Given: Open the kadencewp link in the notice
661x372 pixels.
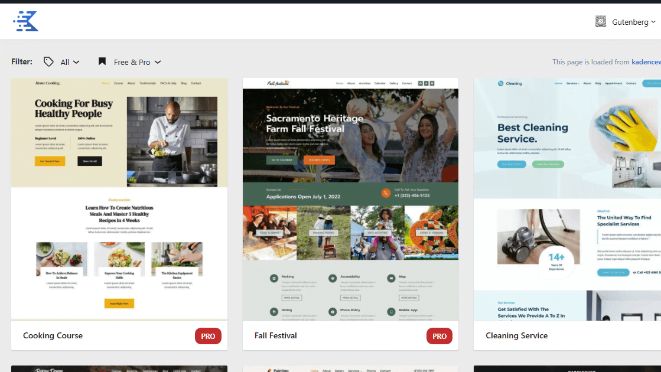Looking at the screenshot, I should (646, 62).
